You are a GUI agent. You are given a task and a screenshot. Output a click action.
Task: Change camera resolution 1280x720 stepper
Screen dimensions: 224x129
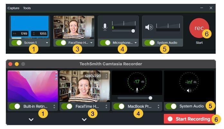106,76
